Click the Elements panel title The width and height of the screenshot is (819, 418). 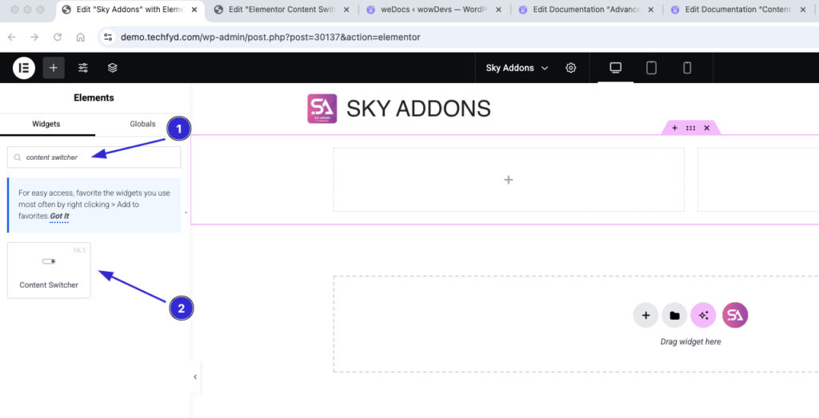94,98
